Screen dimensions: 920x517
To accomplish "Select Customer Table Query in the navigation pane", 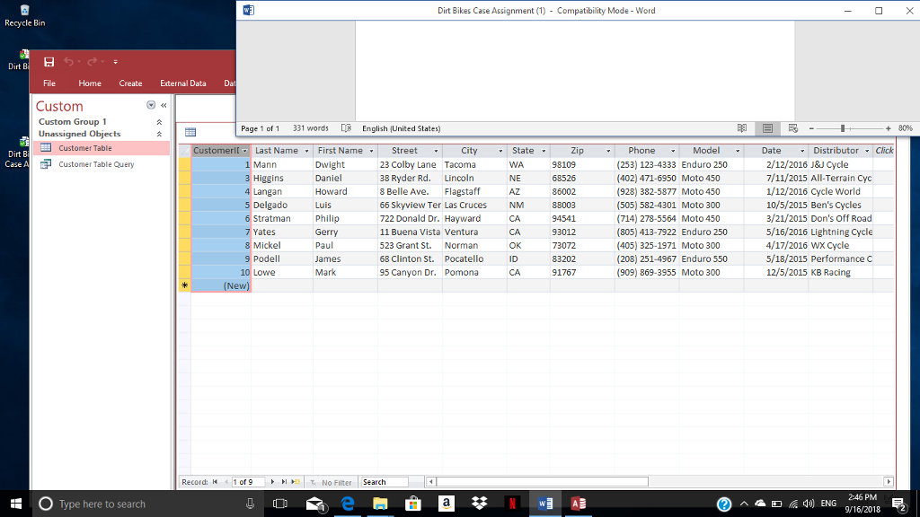I will (102, 165).
